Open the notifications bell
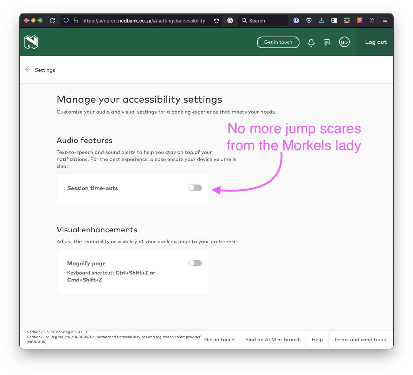The width and height of the screenshot is (413, 375). pyautogui.click(x=311, y=42)
